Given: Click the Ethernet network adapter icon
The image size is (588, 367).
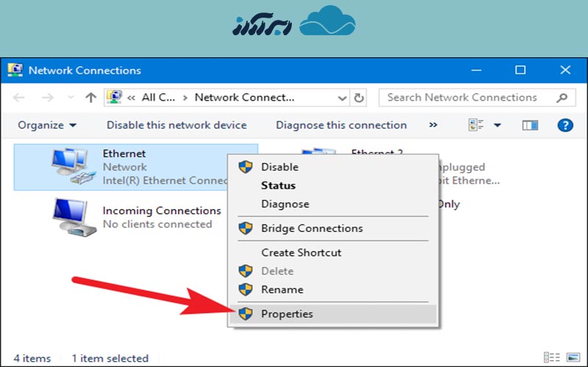Looking at the screenshot, I should coord(72,167).
